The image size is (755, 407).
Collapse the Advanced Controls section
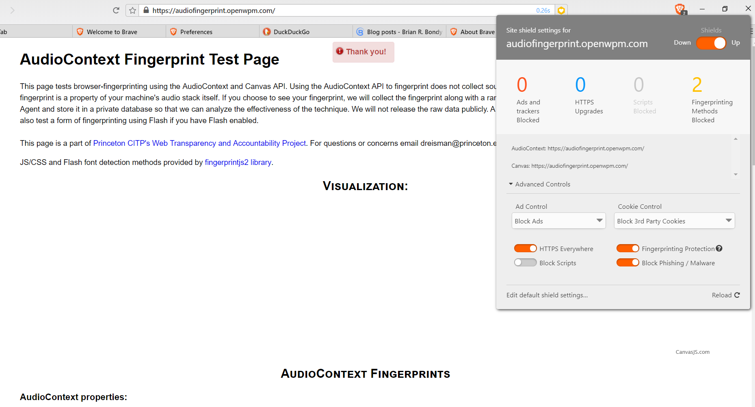pos(539,184)
